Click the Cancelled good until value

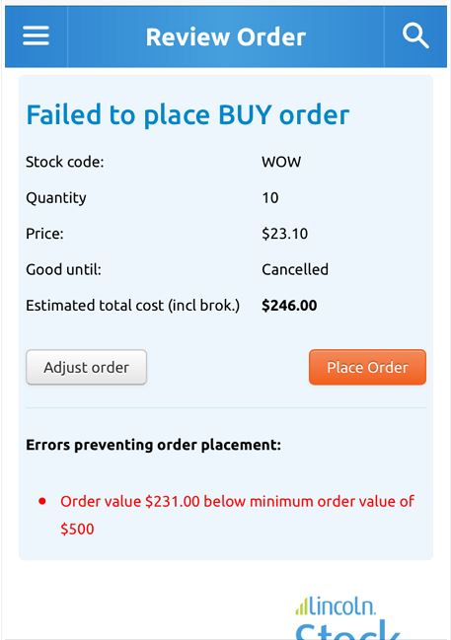[x=295, y=269]
